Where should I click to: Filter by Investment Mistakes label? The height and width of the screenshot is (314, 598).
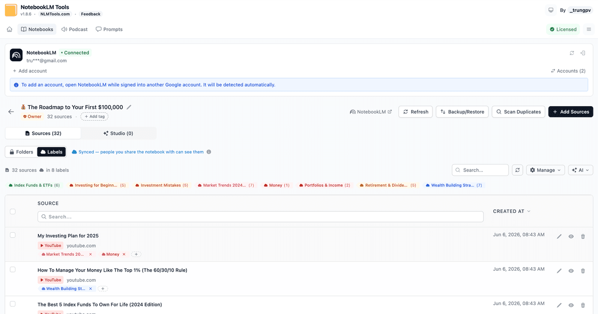tap(162, 185)
